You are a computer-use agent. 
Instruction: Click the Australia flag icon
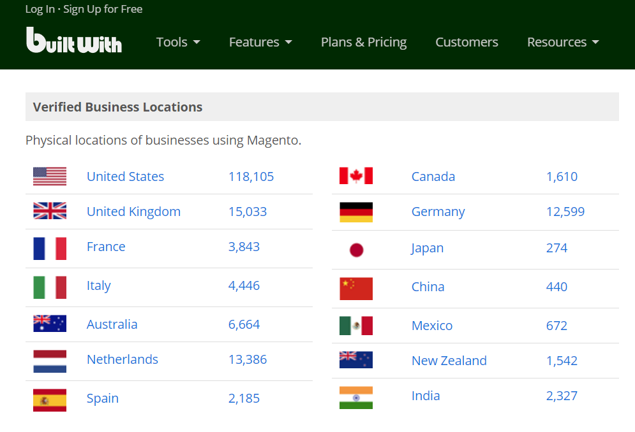50,324
